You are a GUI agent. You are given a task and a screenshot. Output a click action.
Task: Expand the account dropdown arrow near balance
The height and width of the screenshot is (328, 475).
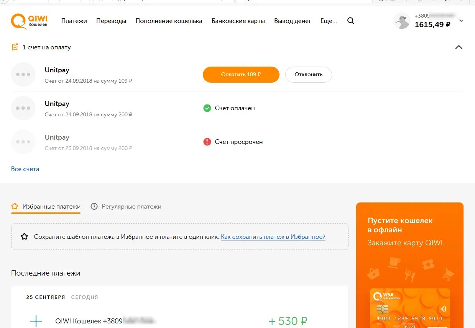(x=461, y=21)
